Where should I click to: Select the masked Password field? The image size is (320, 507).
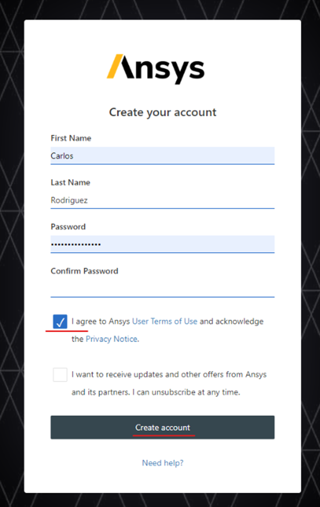coord(162,244)
